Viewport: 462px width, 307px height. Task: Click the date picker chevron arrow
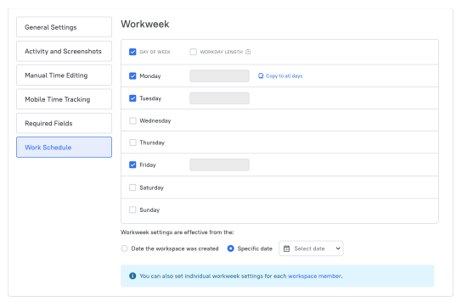[338, 248]
